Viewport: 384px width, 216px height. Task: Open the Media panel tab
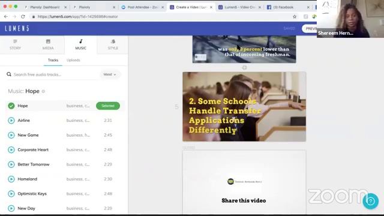(48, 44)
